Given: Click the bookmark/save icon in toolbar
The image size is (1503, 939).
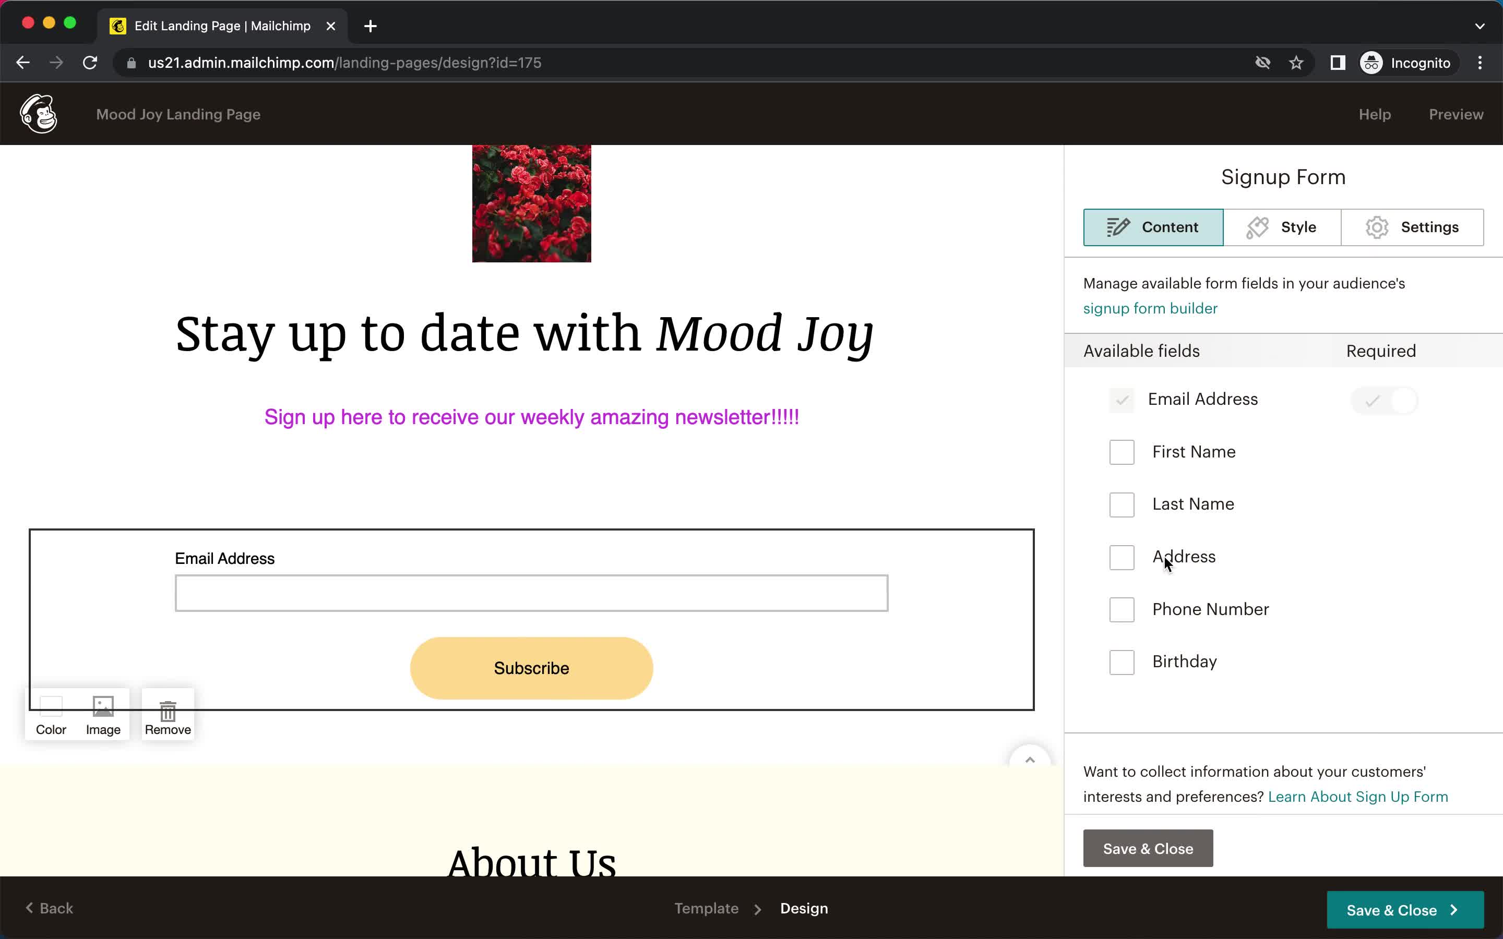Looking at the screenshot, I should (x=1296, y=63).
